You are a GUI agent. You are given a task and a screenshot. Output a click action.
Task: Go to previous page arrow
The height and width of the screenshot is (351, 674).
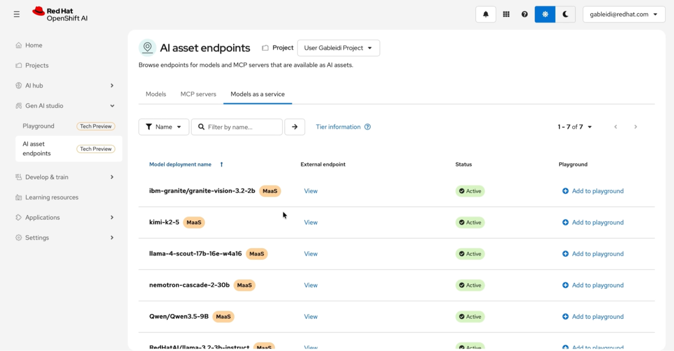pyautogui.click(x=616, y=127)
